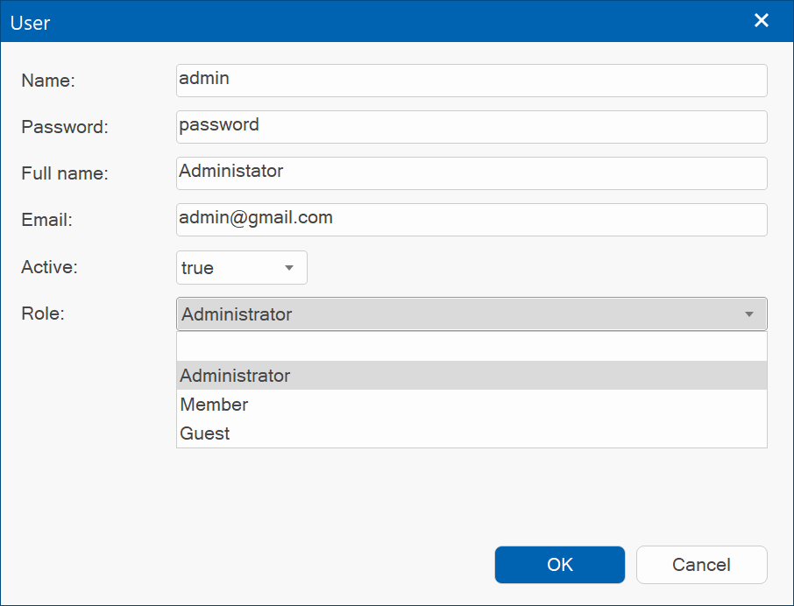Click the Password label text
The image size is (794, 606).
[65, 127]
